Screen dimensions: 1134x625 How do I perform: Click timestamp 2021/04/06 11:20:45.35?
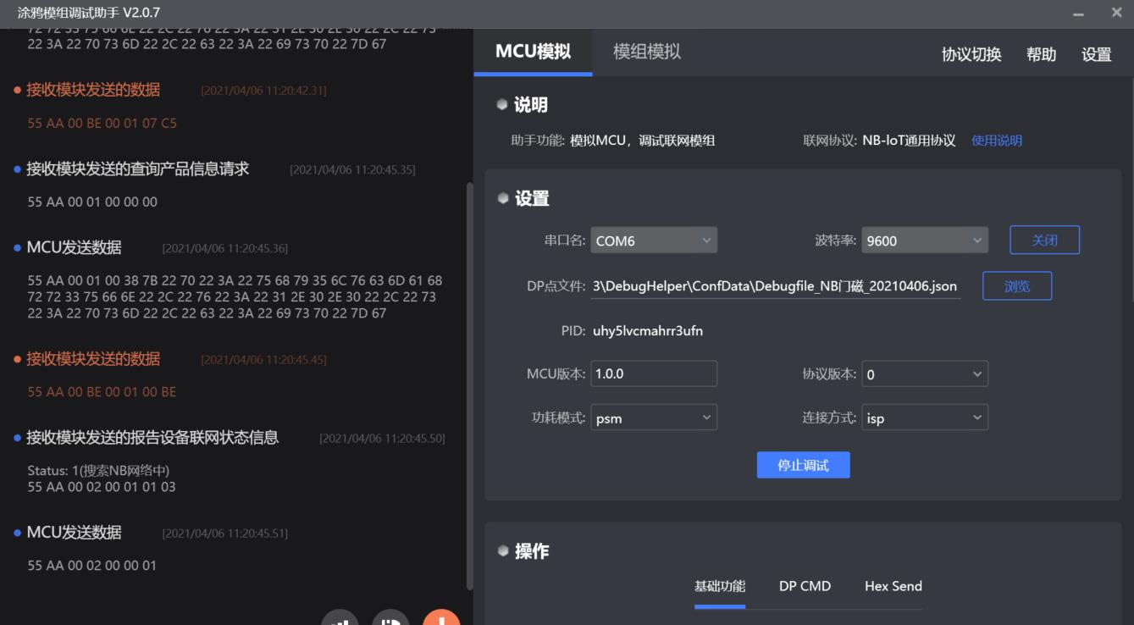click(x=352, y=170)
